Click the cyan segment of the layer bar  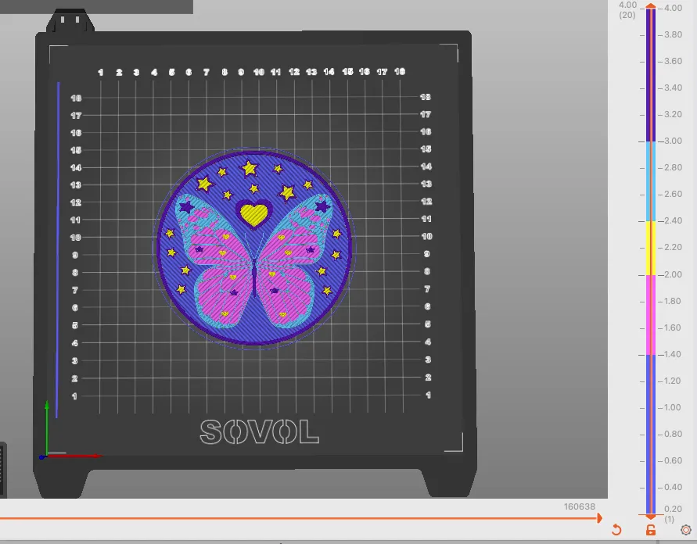(x=650, y=181)
